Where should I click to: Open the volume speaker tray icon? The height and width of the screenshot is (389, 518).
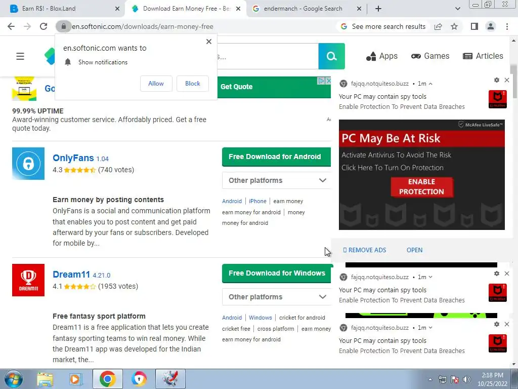pyautogui.click(x=466, y=379)
